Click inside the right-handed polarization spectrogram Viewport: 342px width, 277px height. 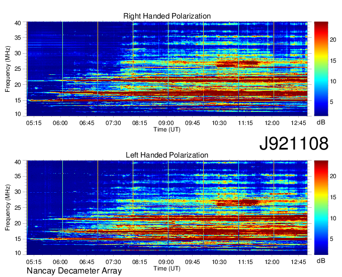[167, 69]
